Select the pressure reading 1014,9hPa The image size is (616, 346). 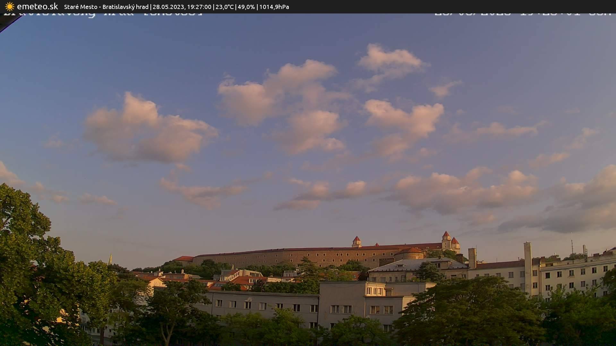point(275,7)
